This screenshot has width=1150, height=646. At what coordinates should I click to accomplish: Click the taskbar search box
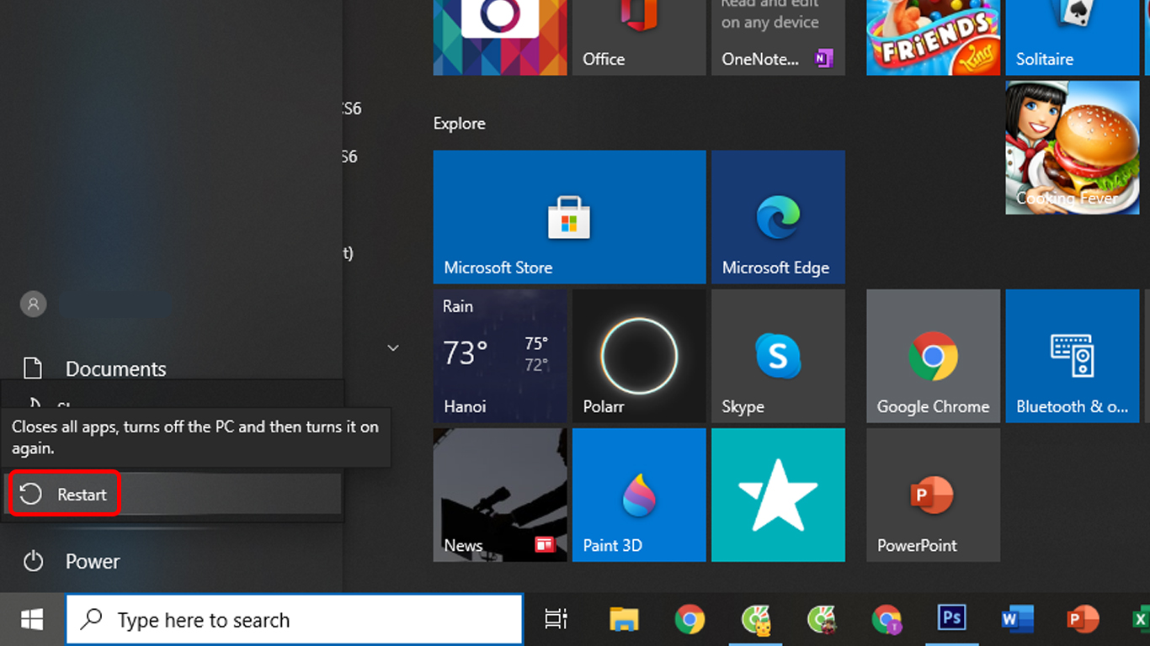(295, 620)
